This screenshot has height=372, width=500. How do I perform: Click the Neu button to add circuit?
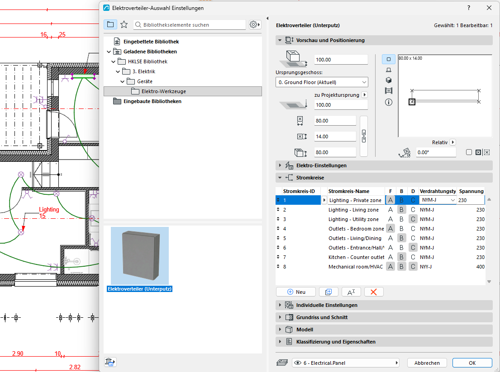click(x=296, y=292)
